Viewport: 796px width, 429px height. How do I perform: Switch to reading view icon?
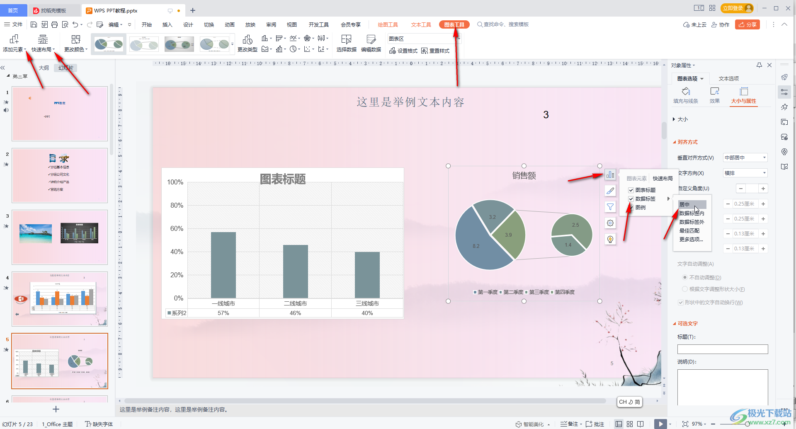(x=641, y=424)
